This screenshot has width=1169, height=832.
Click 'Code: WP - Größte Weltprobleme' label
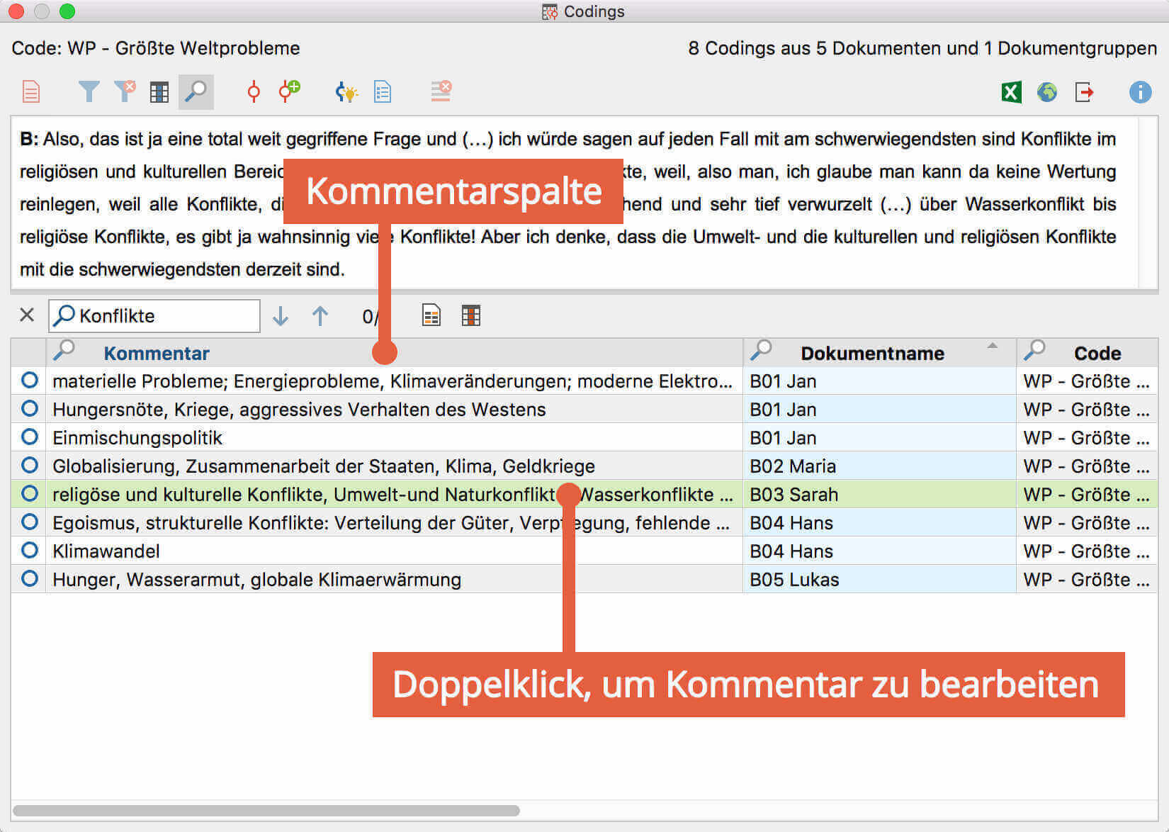(x=156, y=48)
